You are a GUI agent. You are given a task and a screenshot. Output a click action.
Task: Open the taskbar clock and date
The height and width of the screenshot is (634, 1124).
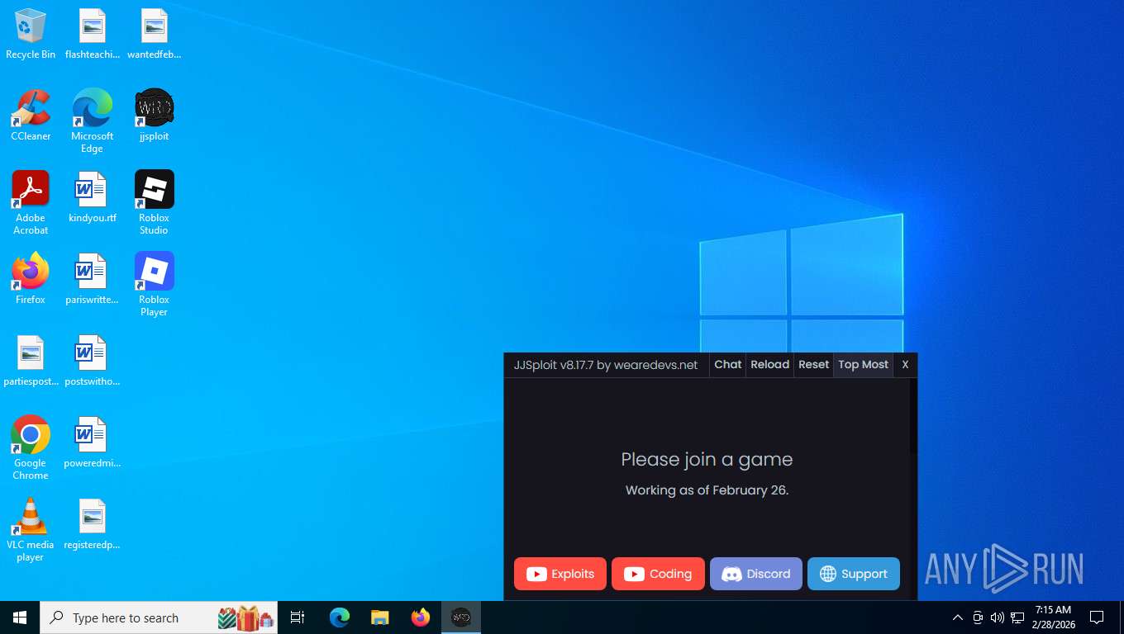(x=1053, y=617)
